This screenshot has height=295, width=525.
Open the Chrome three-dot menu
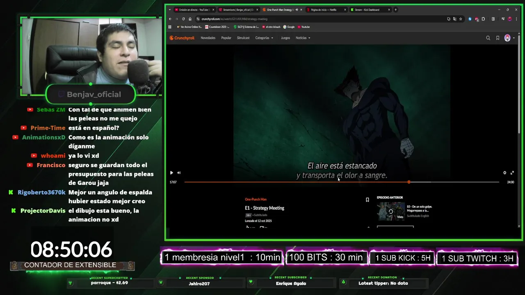[516, 19]
